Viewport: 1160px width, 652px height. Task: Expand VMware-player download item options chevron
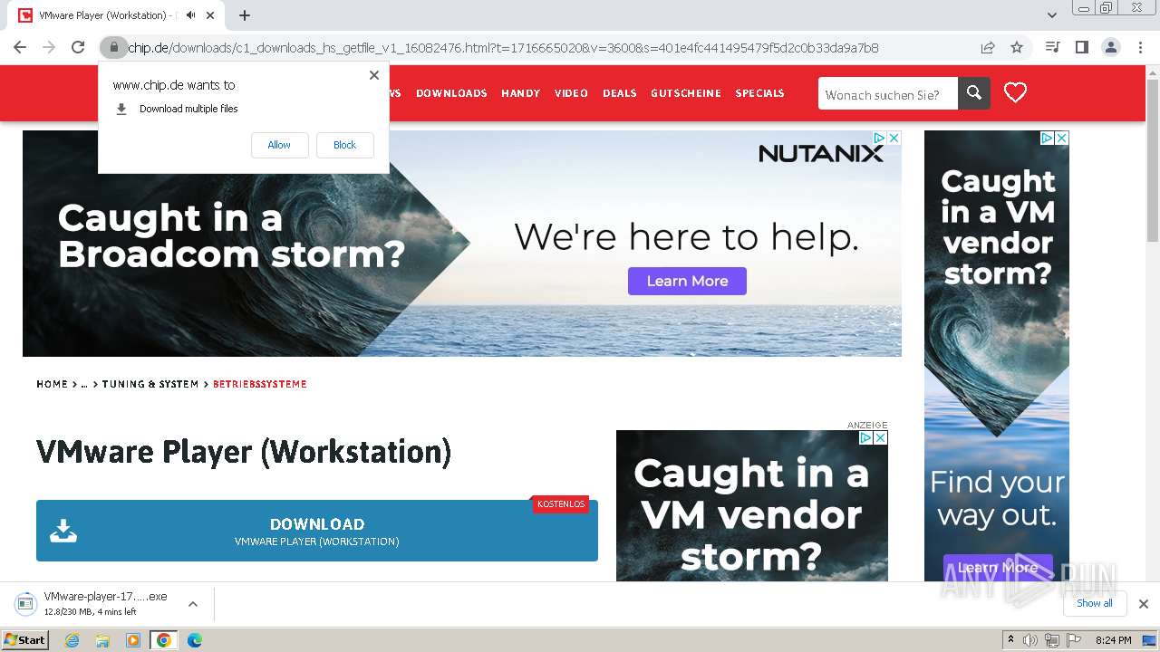pyautogui.click(x=192, y=604)
